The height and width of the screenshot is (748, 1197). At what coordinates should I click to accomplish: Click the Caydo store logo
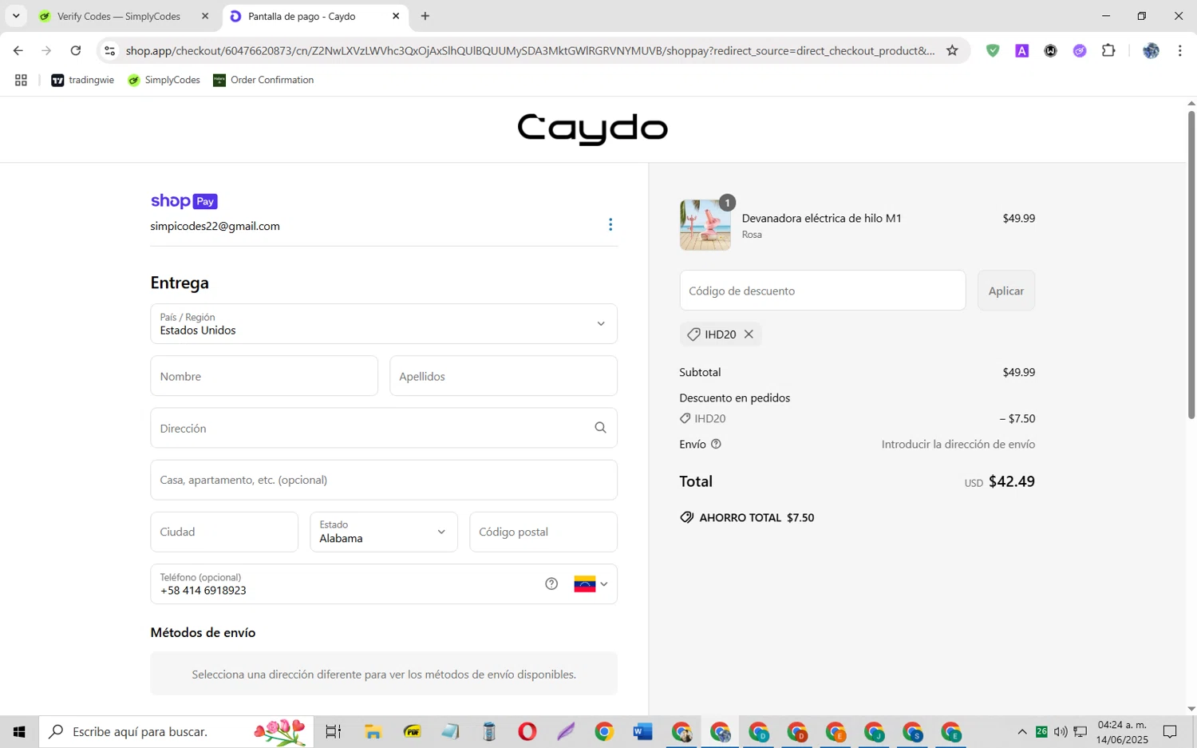tap(592, 129)
